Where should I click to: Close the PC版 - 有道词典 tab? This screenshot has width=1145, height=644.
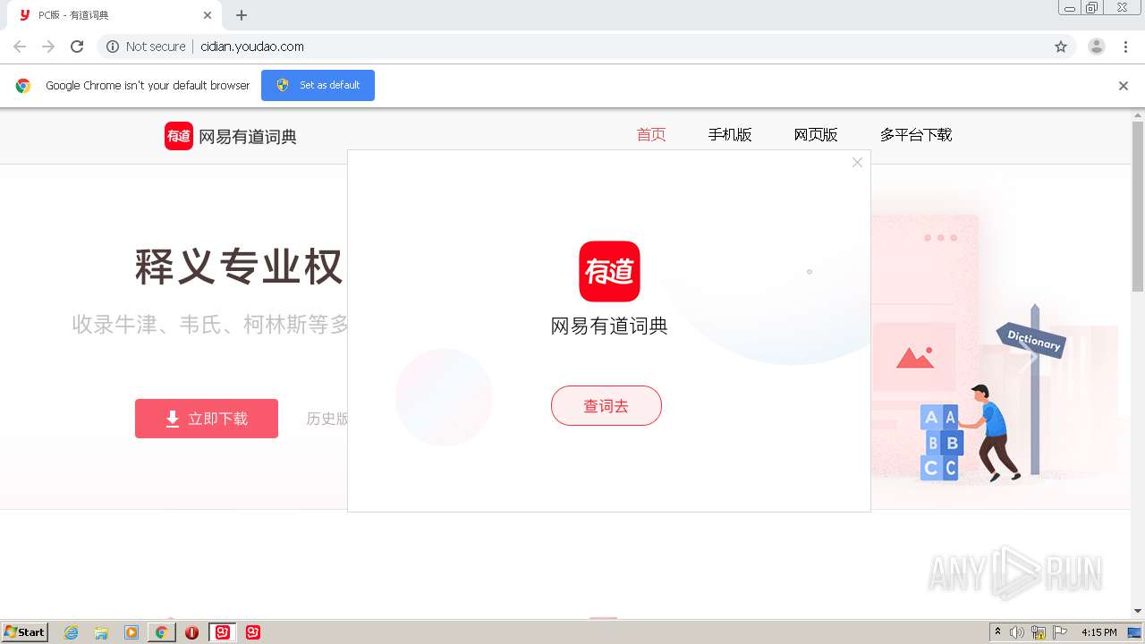click(x=208, y=15)
